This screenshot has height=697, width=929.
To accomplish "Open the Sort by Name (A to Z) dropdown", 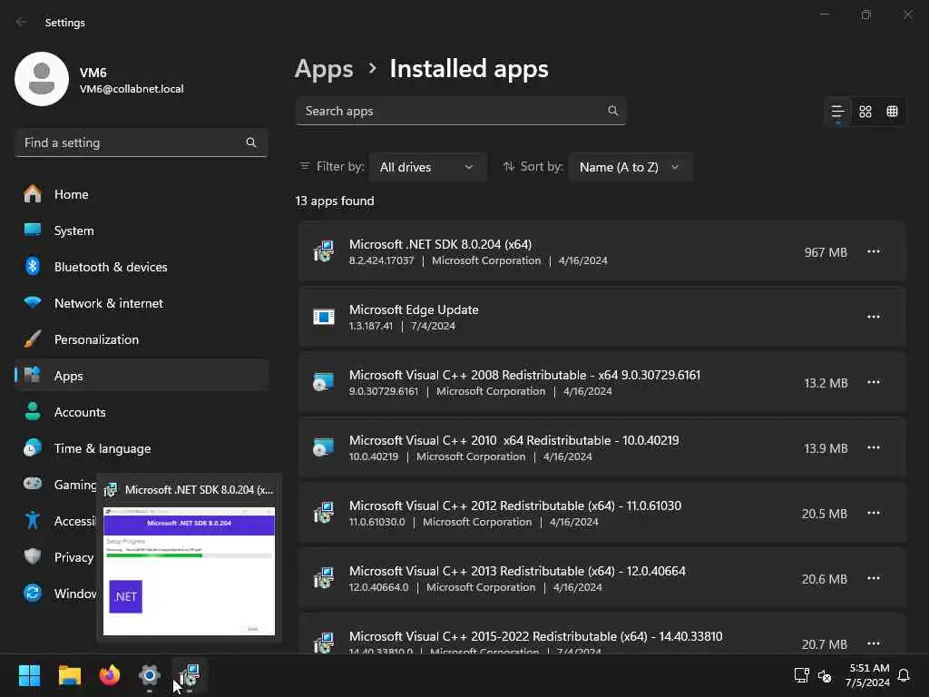I will point(630,167).
